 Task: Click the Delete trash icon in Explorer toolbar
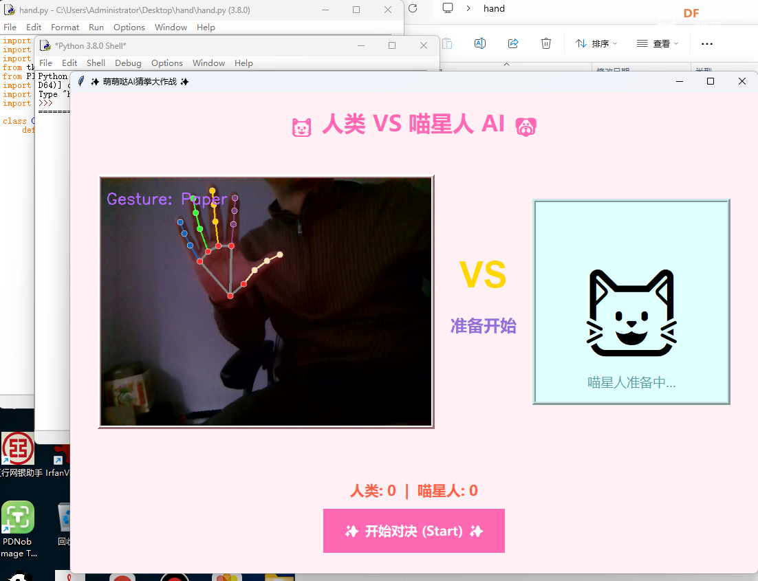click(x=545, y=43)
